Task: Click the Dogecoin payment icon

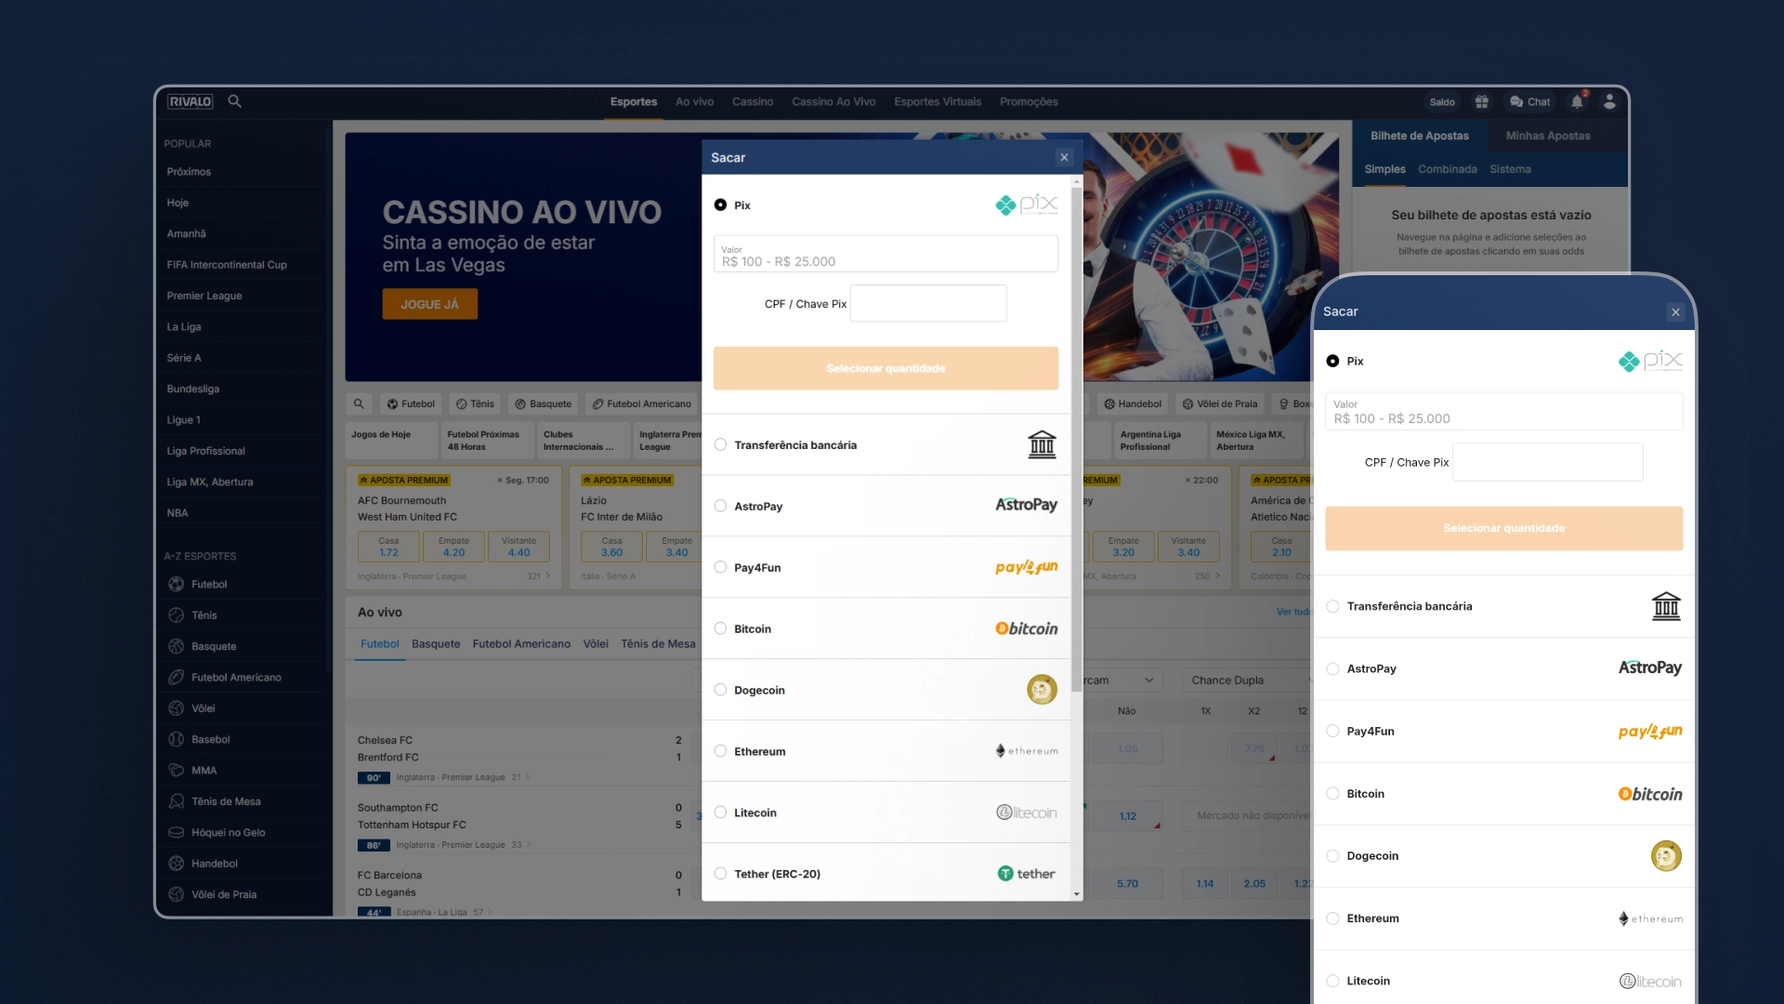Action: 1042,689
